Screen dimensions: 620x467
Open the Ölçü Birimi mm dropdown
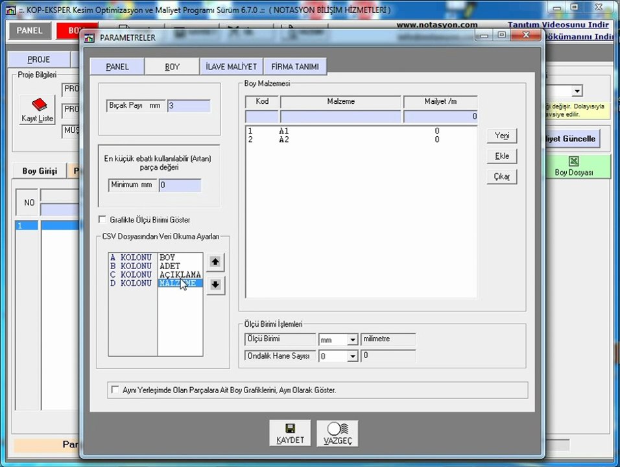(352, 340)
